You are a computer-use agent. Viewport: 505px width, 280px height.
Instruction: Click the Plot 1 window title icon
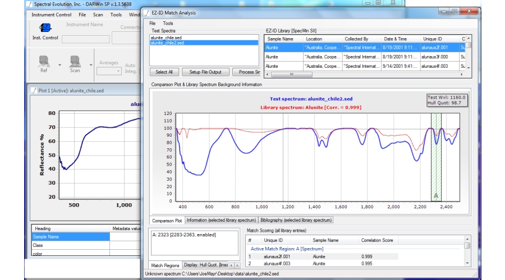33,90
